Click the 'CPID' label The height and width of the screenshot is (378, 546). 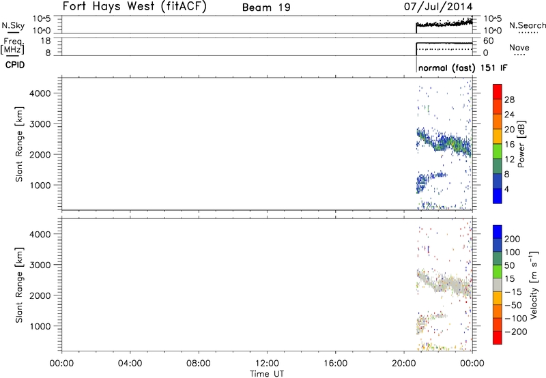click(x=15, y=65)
